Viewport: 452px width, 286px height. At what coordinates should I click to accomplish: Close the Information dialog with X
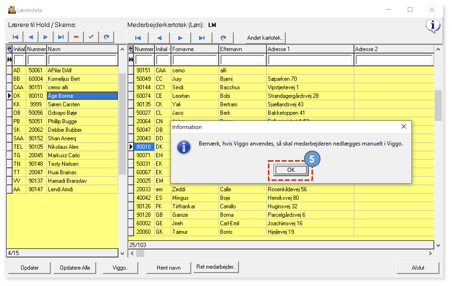point(403,126)
